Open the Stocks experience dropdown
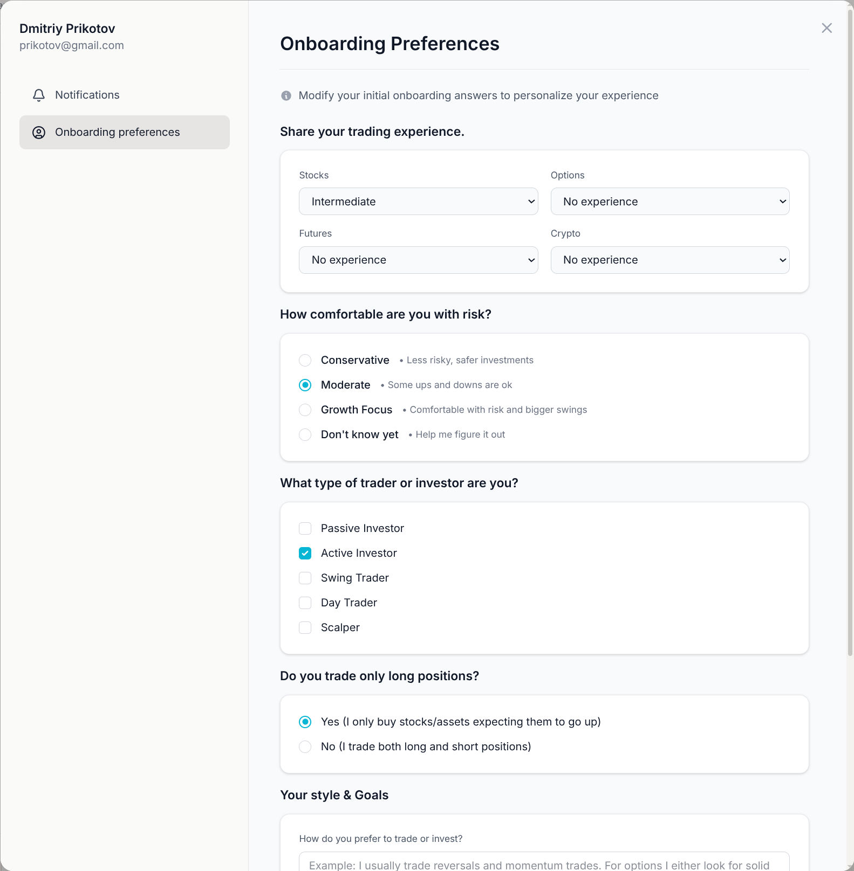Viewport: 854px width, 871px height. point(418,202)
